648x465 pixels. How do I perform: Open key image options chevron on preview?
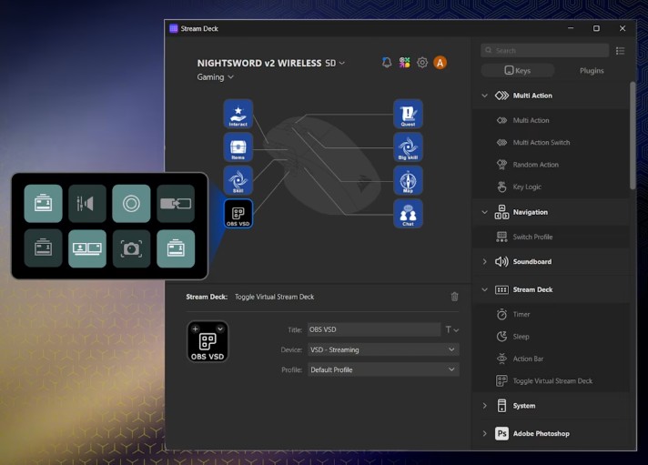click(x=220, y=329)
